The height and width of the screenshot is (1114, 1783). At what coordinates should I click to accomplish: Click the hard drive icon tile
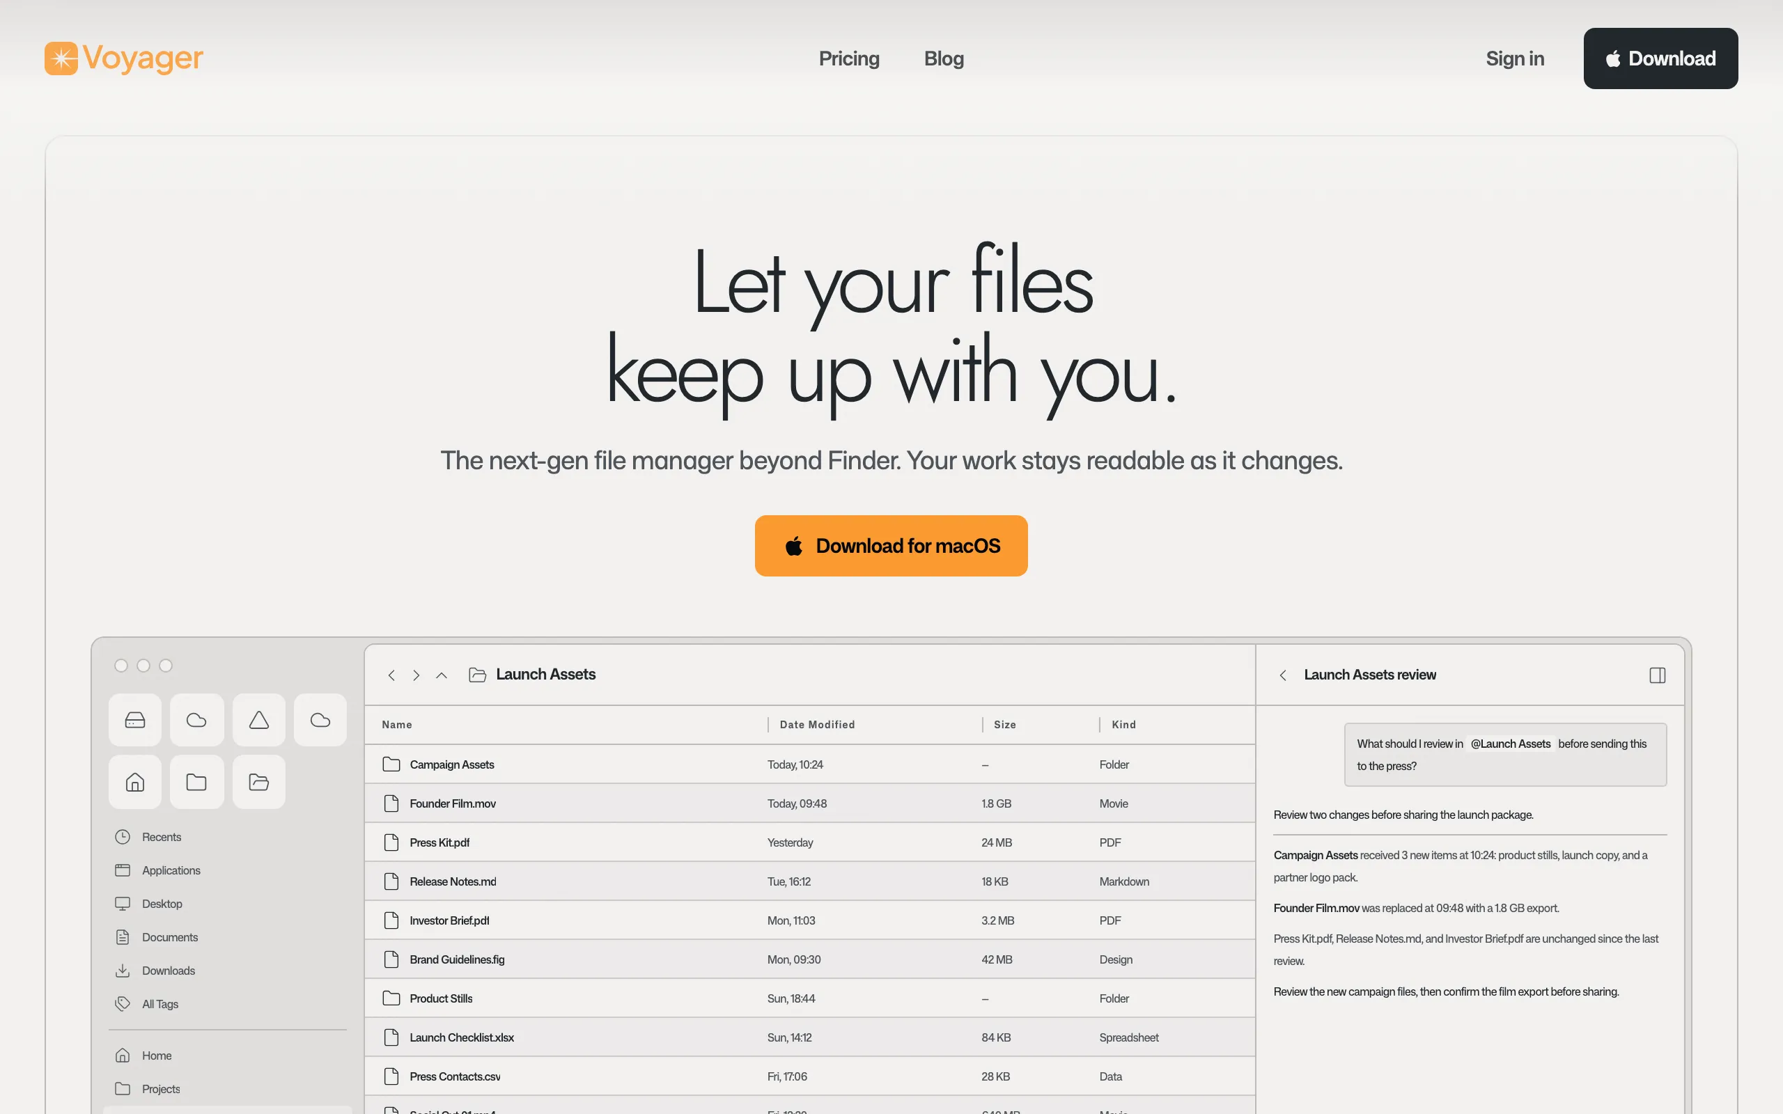(135, 720)
